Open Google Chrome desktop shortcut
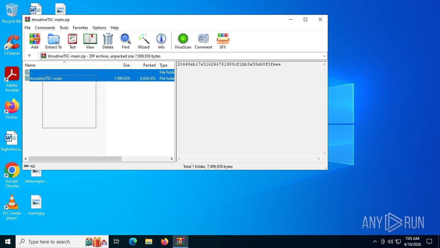This screenshot has width=440, height=248. click(x=12, y=175)
